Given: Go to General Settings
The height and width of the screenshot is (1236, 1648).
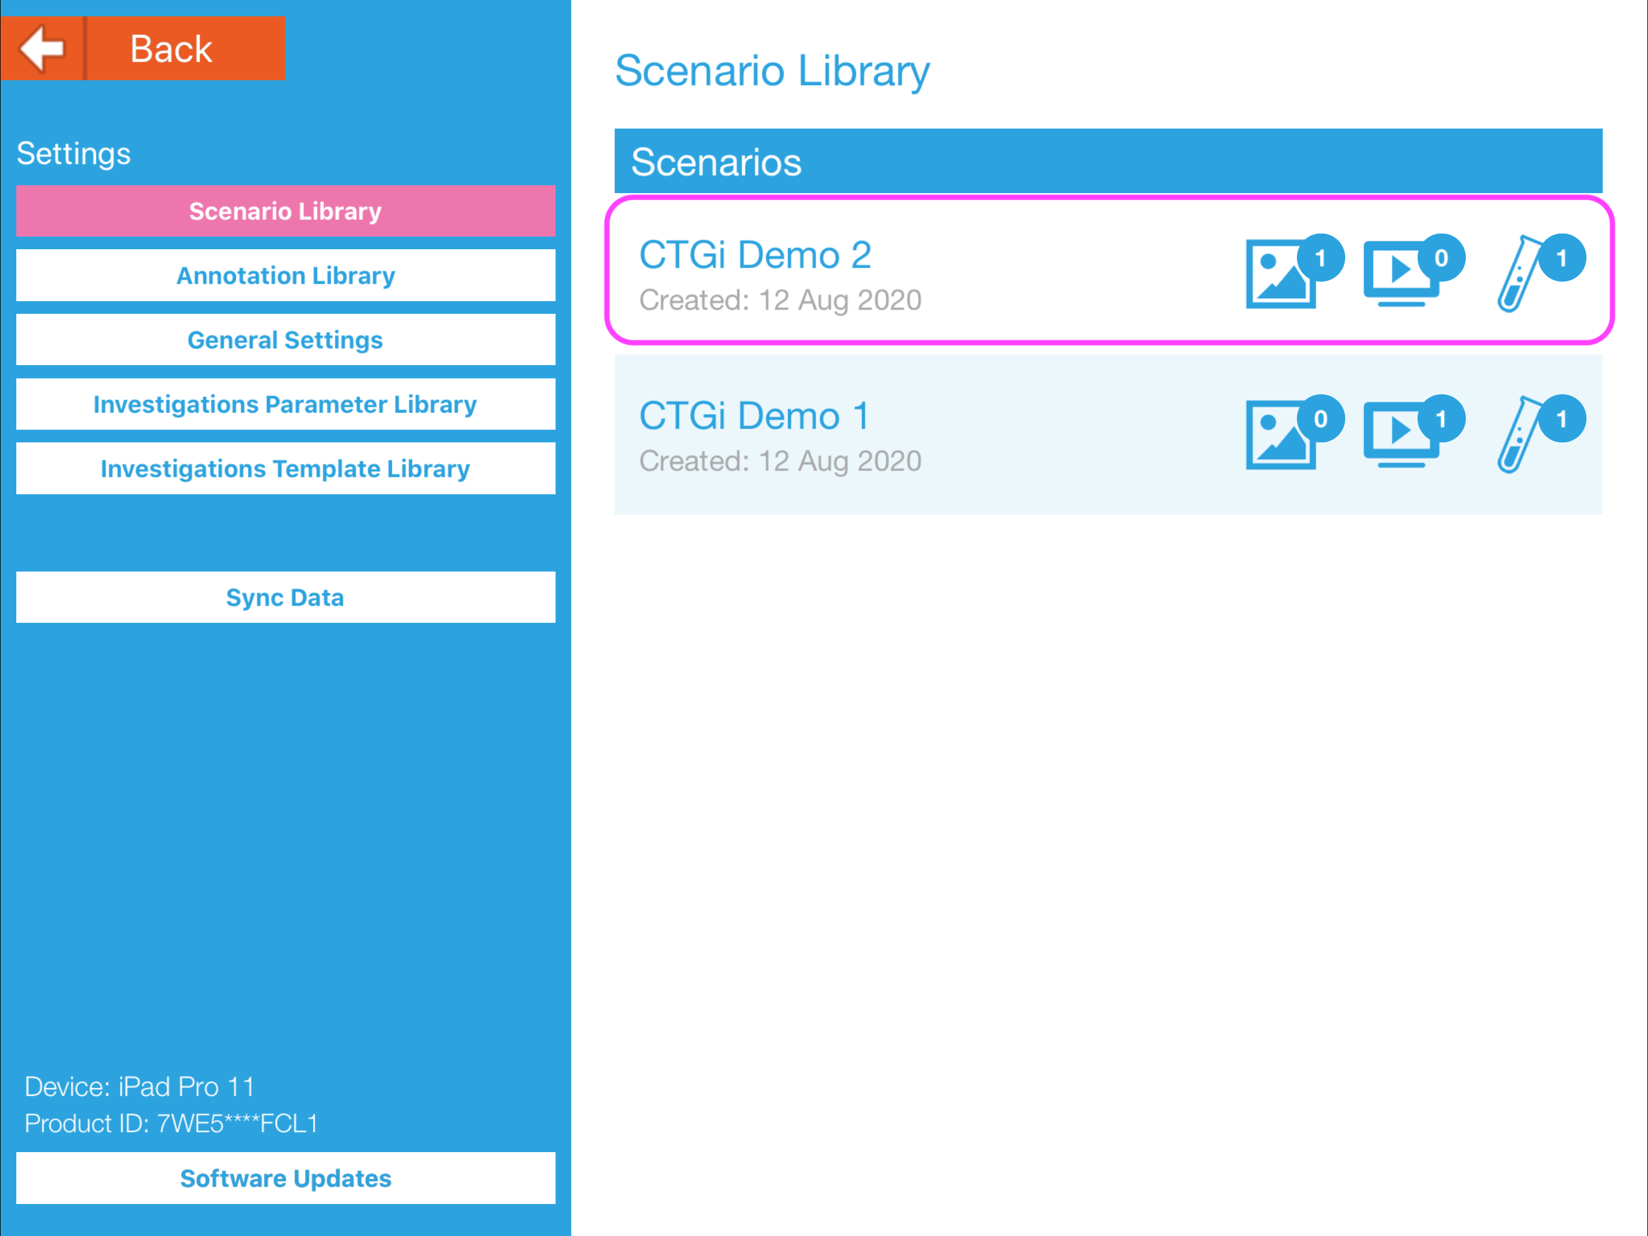Looking at the screenshot, I should (x=285, y=340).
